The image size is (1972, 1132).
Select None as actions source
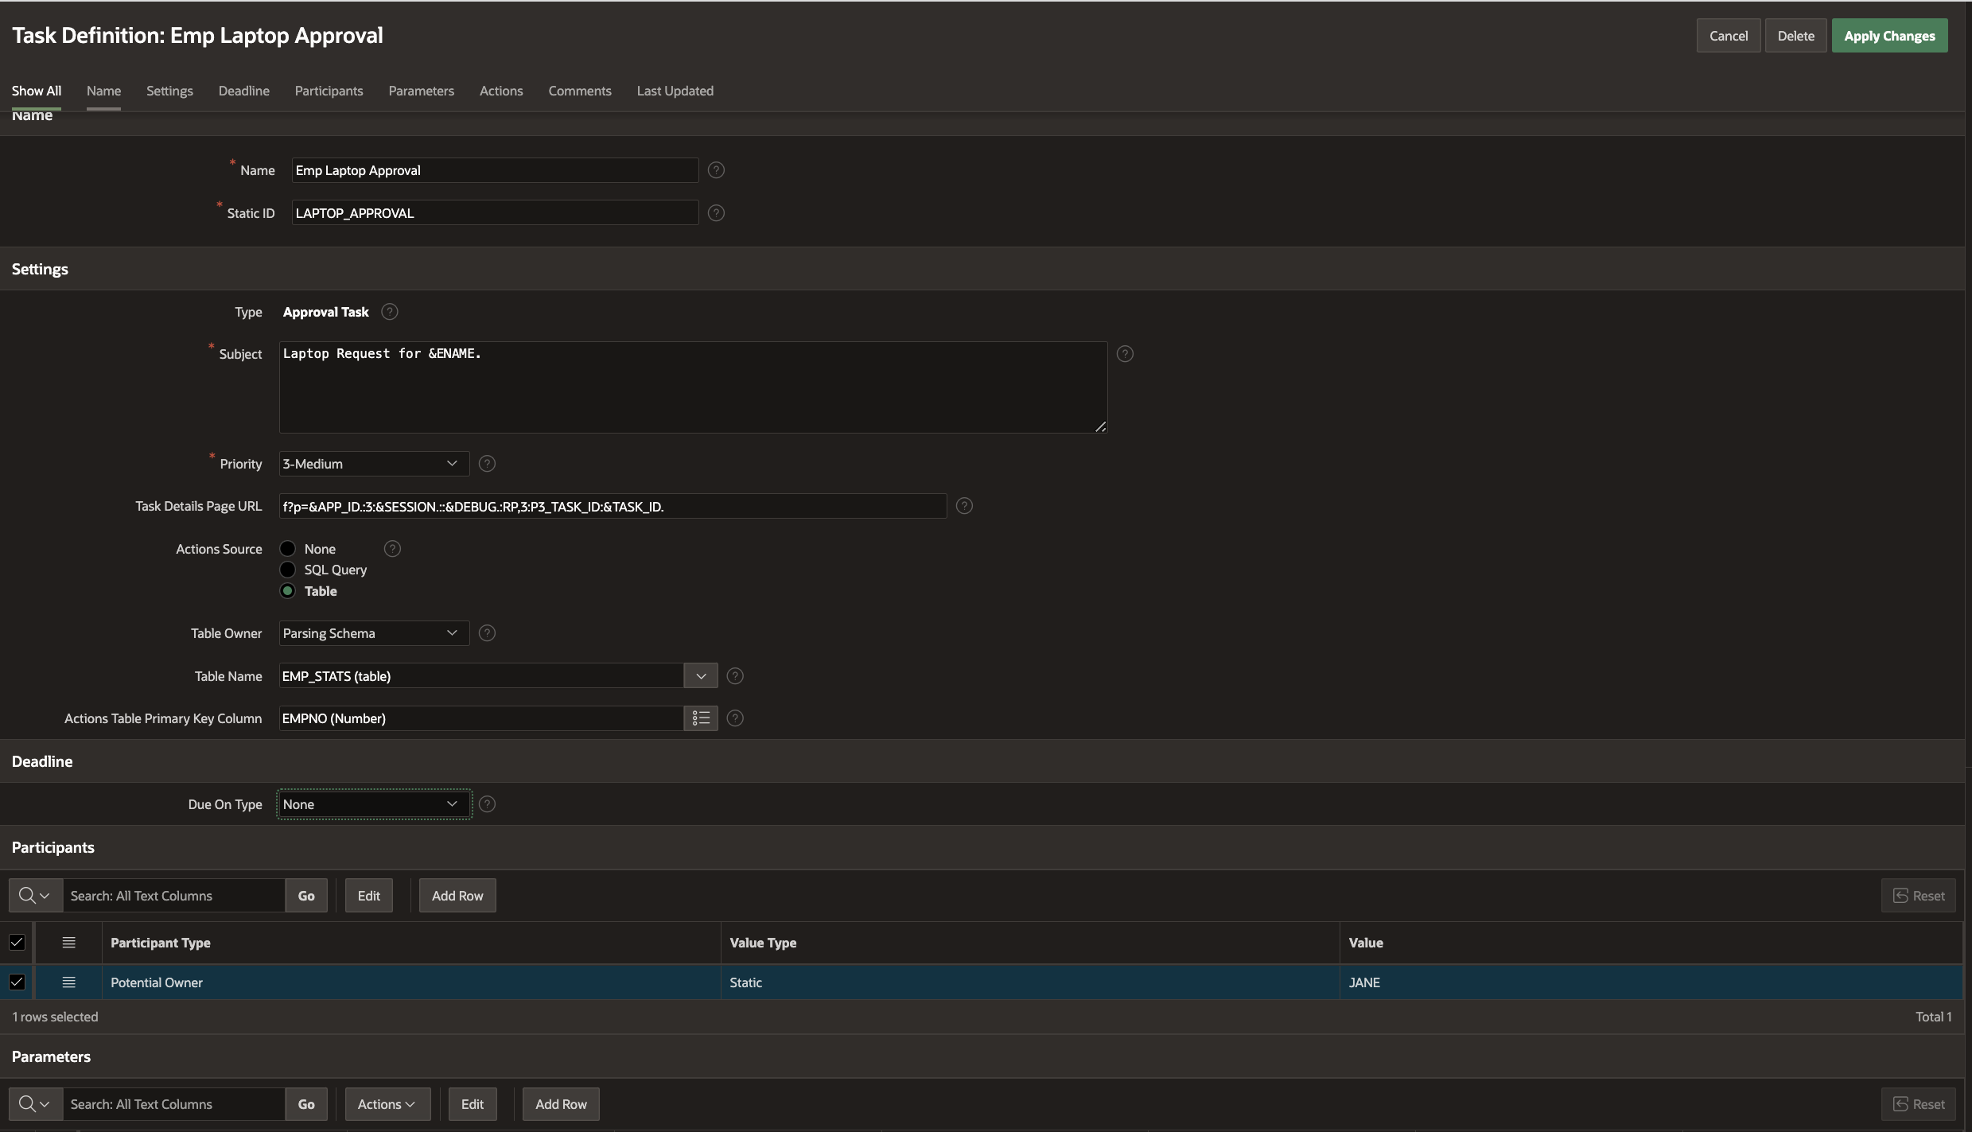point(288,549)
